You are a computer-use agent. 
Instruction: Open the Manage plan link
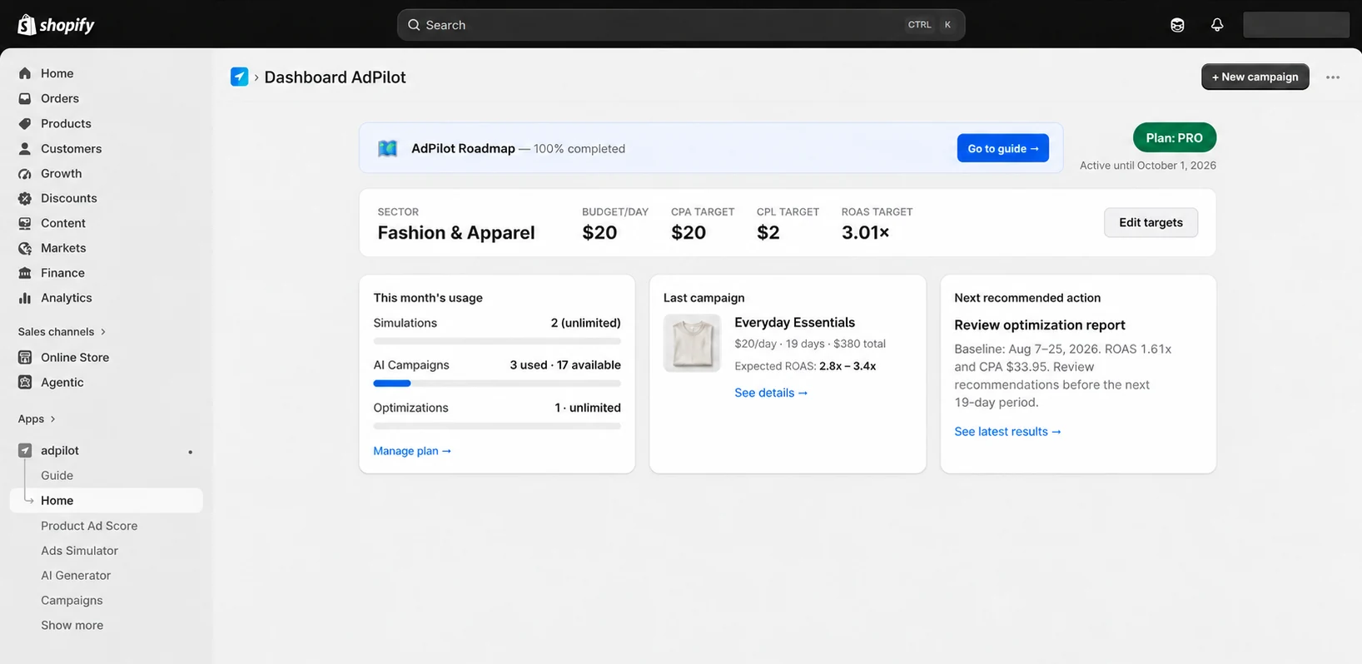click(412, 450)
